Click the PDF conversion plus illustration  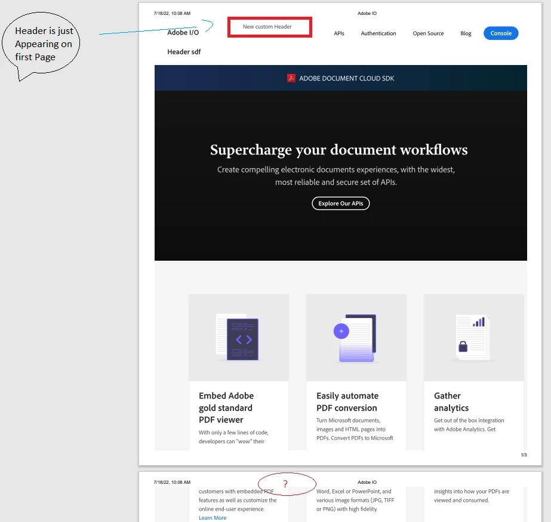pos(356,338)
